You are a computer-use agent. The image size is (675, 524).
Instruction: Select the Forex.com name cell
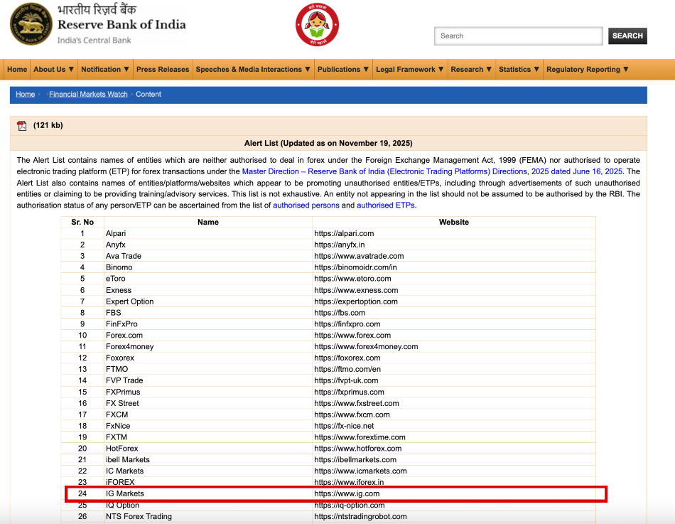click(x=208, y=336)
